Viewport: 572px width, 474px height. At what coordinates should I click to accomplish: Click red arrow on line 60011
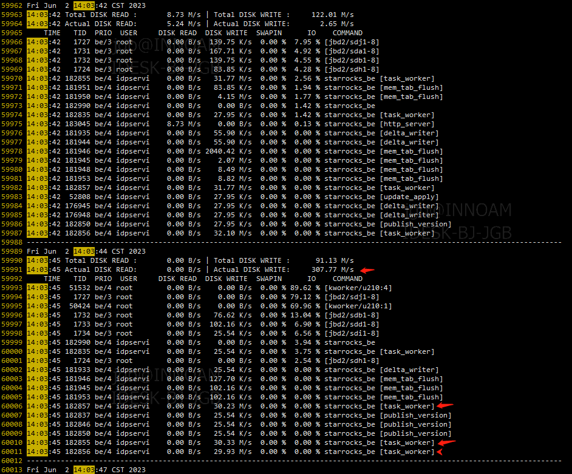(440, 452)
